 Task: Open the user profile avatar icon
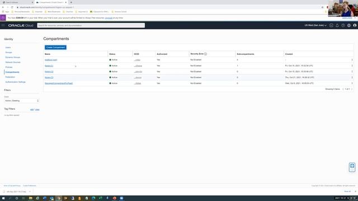tap(355, 25)
